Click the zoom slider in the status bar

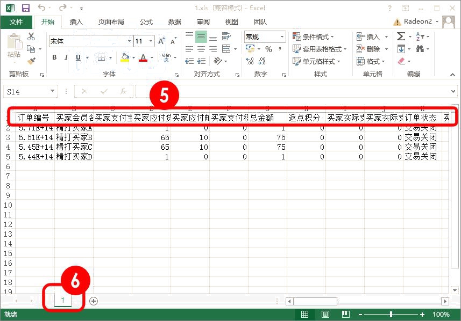click(391, 314)
